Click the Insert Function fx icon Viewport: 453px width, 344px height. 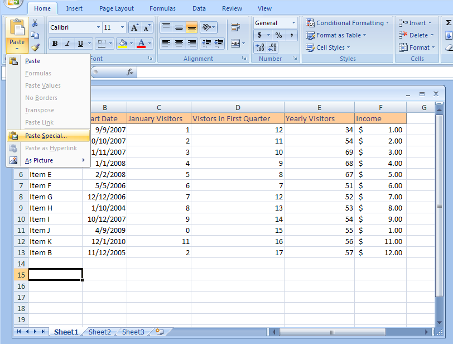130,72
